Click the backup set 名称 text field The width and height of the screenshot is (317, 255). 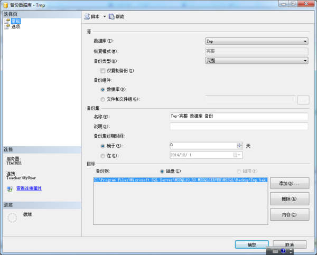239,116
